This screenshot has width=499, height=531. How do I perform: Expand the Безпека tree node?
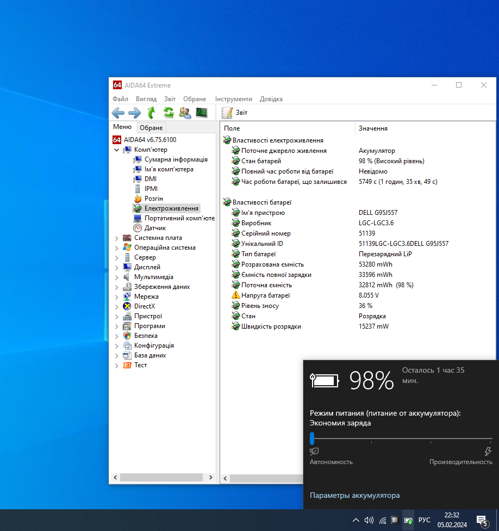(117, 336)
